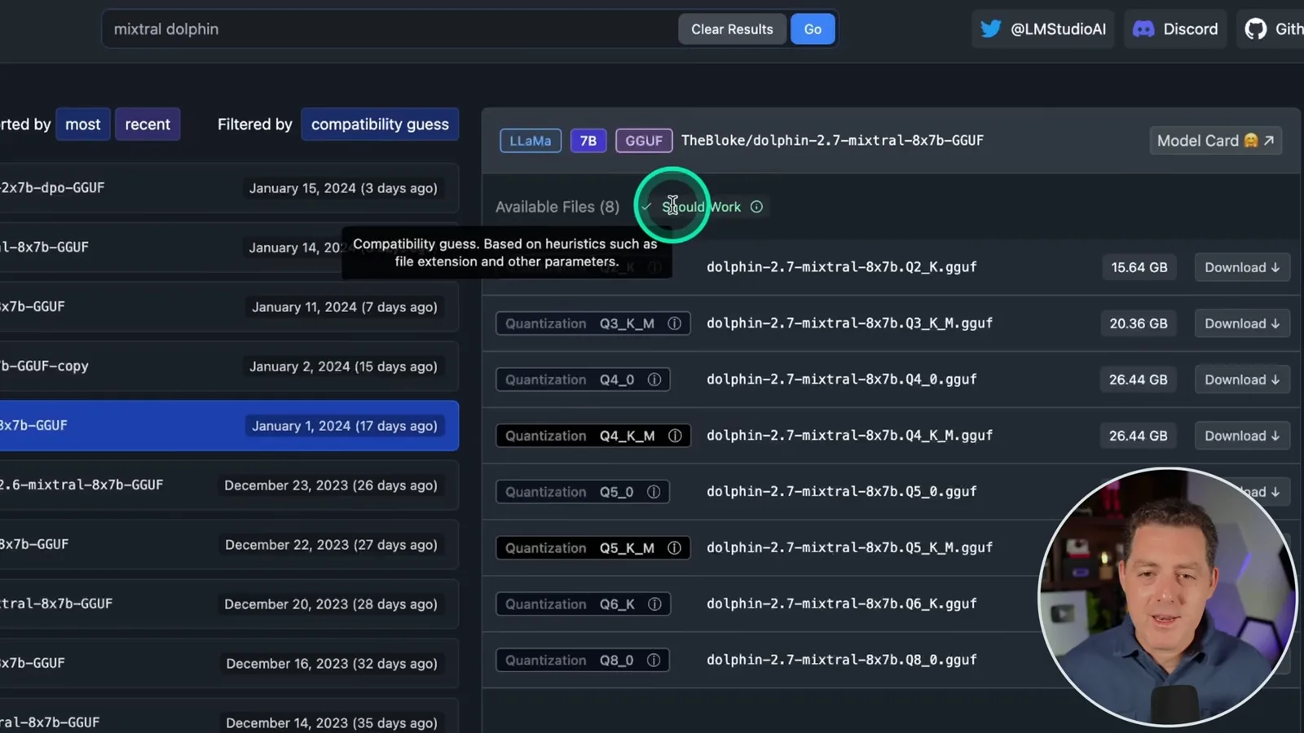Select result dated December 22, 2023
Viewport: 1304px width, 733px height.
228,545
